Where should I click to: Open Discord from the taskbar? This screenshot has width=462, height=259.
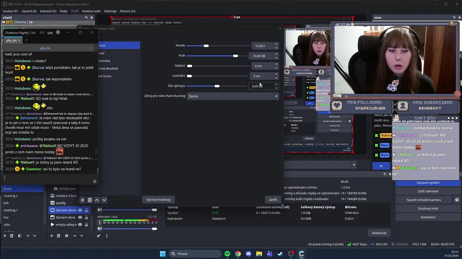click(x=248, y=254)
